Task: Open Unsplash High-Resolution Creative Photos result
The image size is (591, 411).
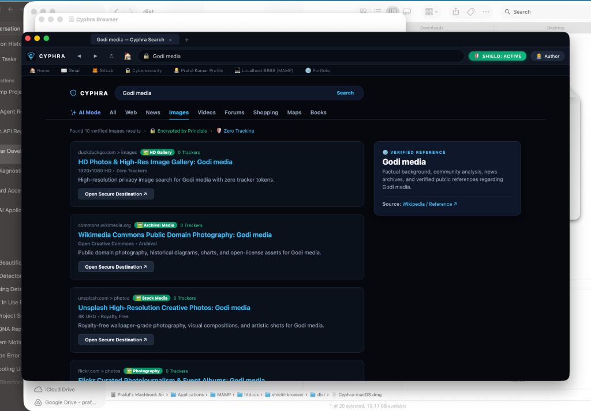Action: [x=164, y=308]
